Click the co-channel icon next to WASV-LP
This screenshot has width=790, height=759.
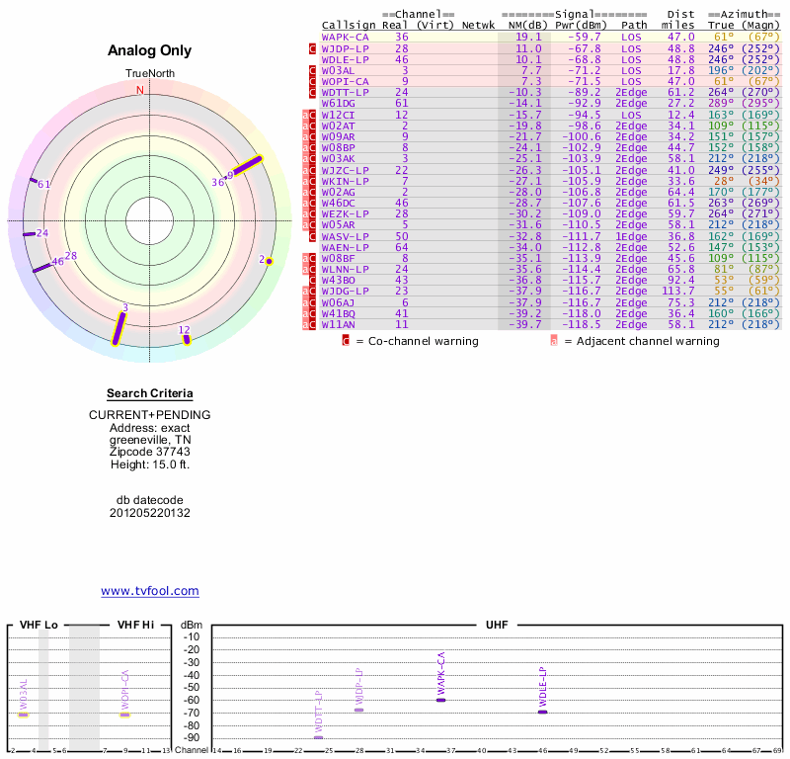[313, 236]
